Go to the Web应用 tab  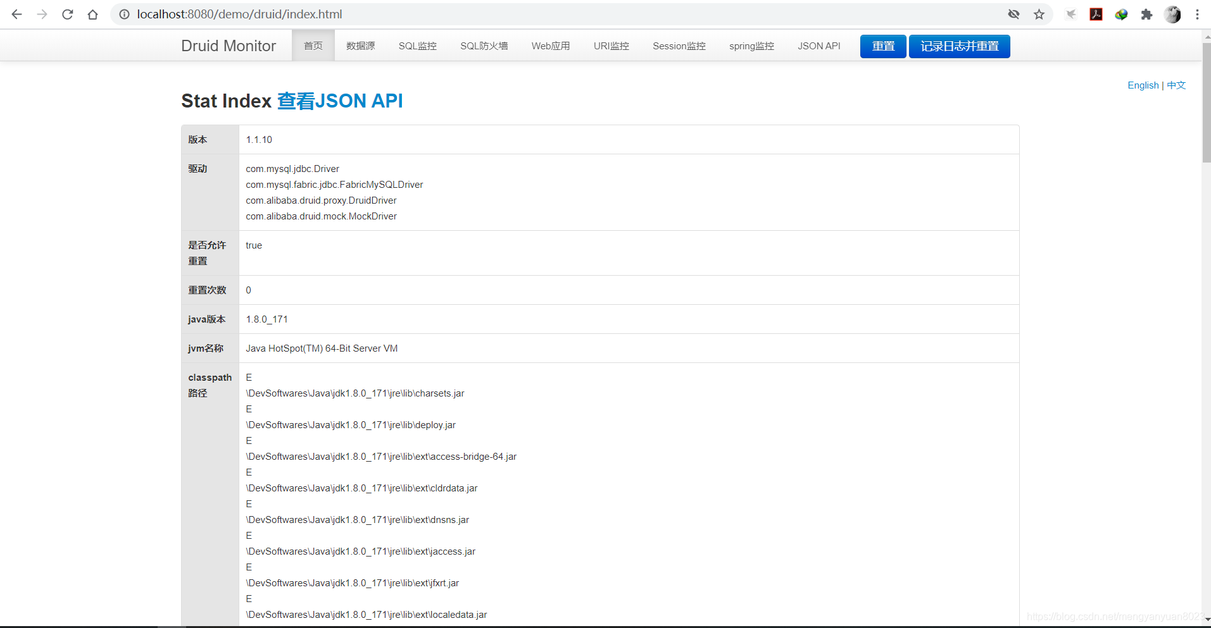coord(551,46)
